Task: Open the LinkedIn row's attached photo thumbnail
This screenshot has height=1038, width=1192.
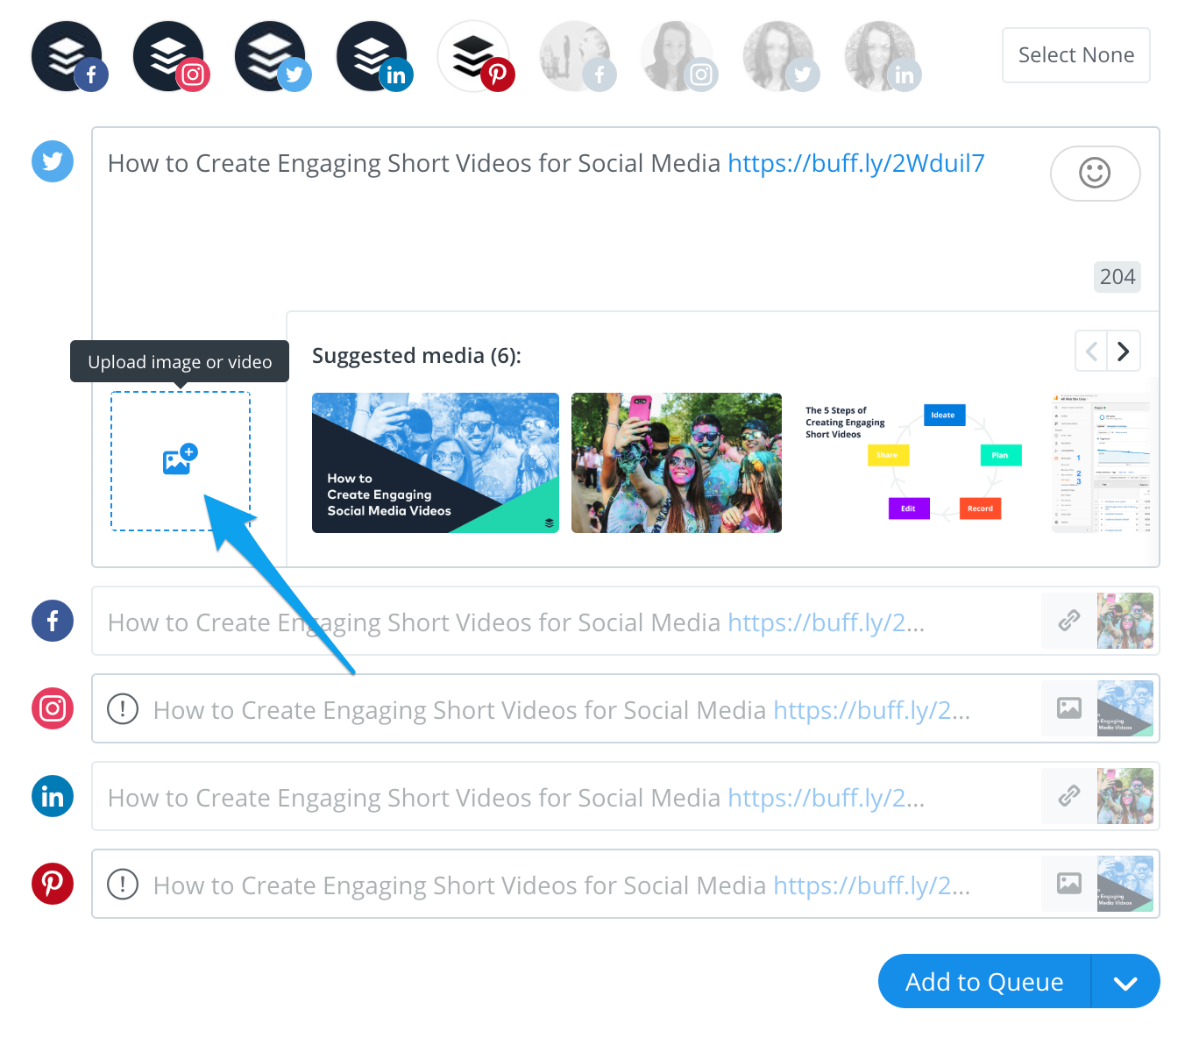Action: 1125,796
